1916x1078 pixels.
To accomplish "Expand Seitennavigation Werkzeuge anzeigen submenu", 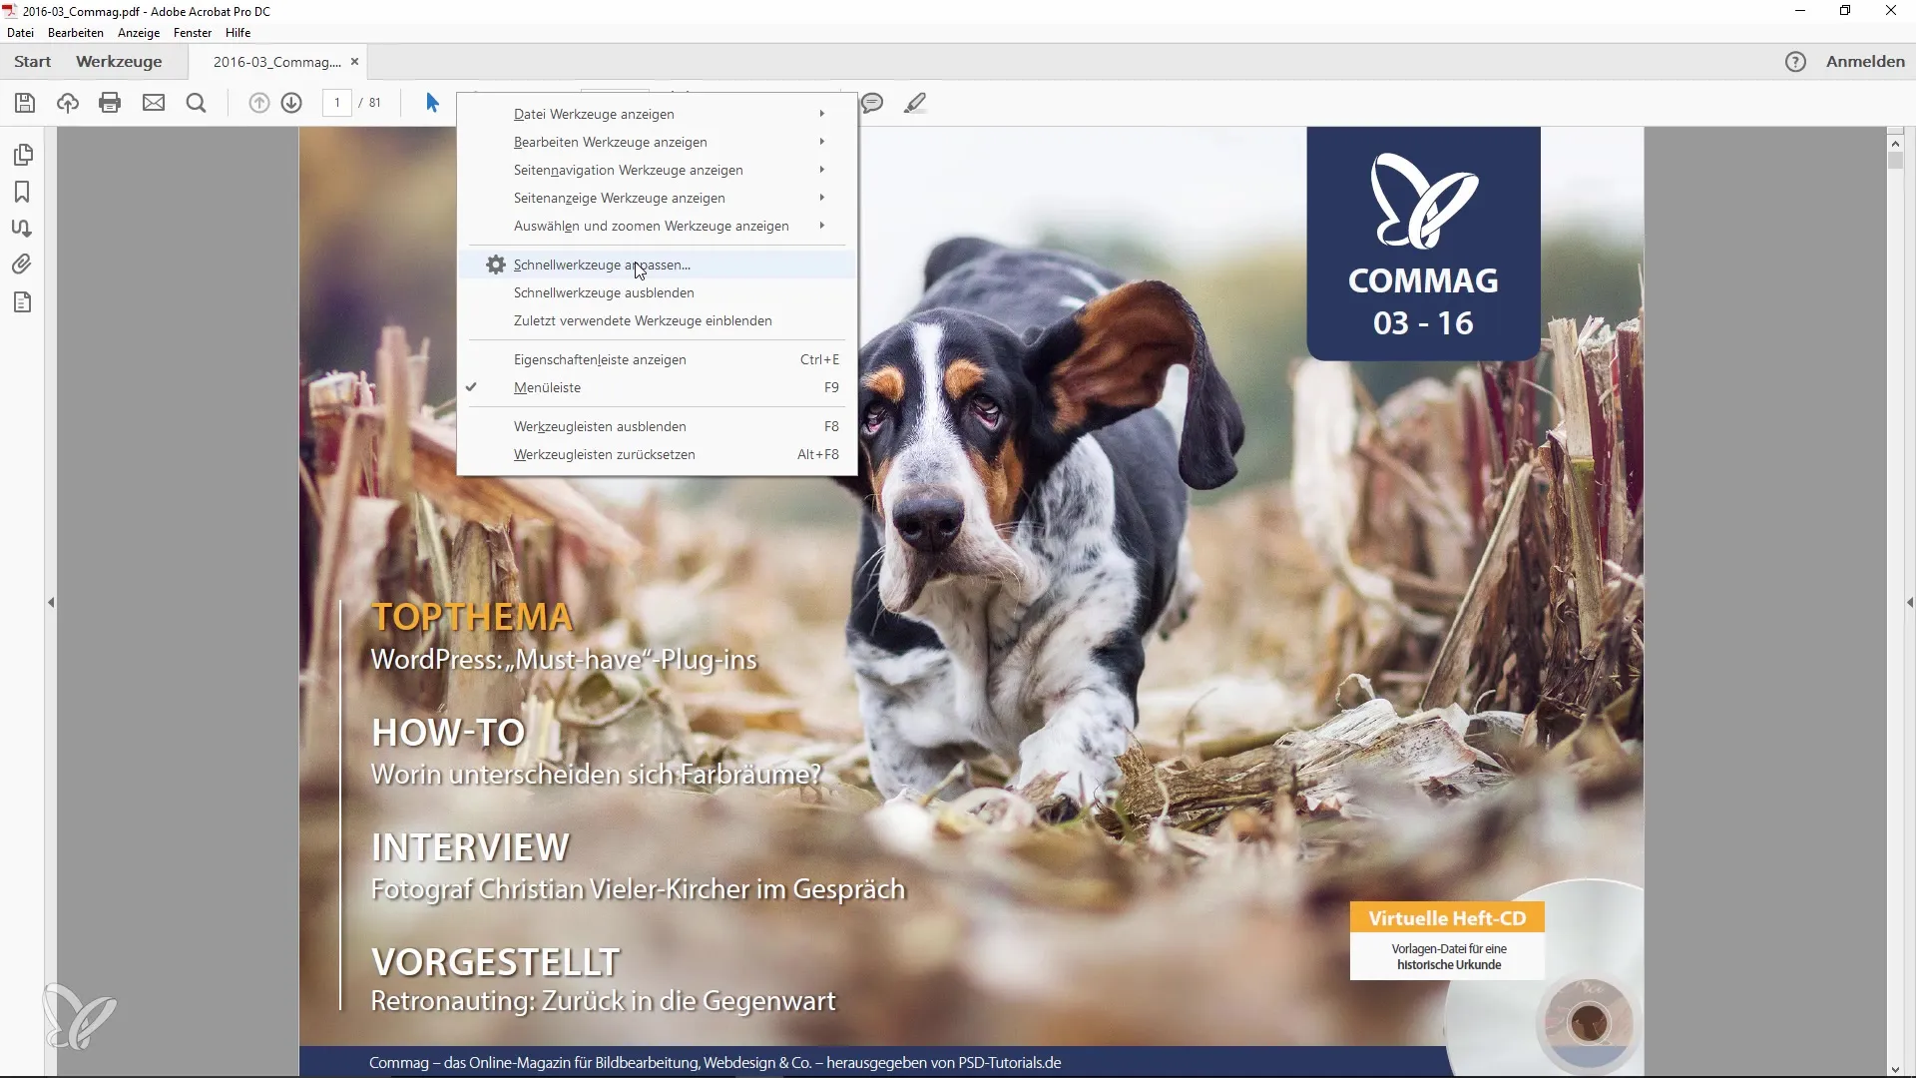I will coord(657,170).
